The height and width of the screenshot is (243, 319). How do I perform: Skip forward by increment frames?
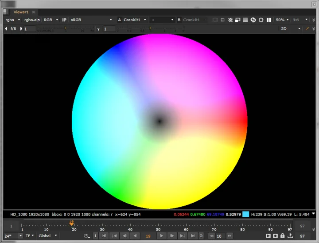[230, 236]
